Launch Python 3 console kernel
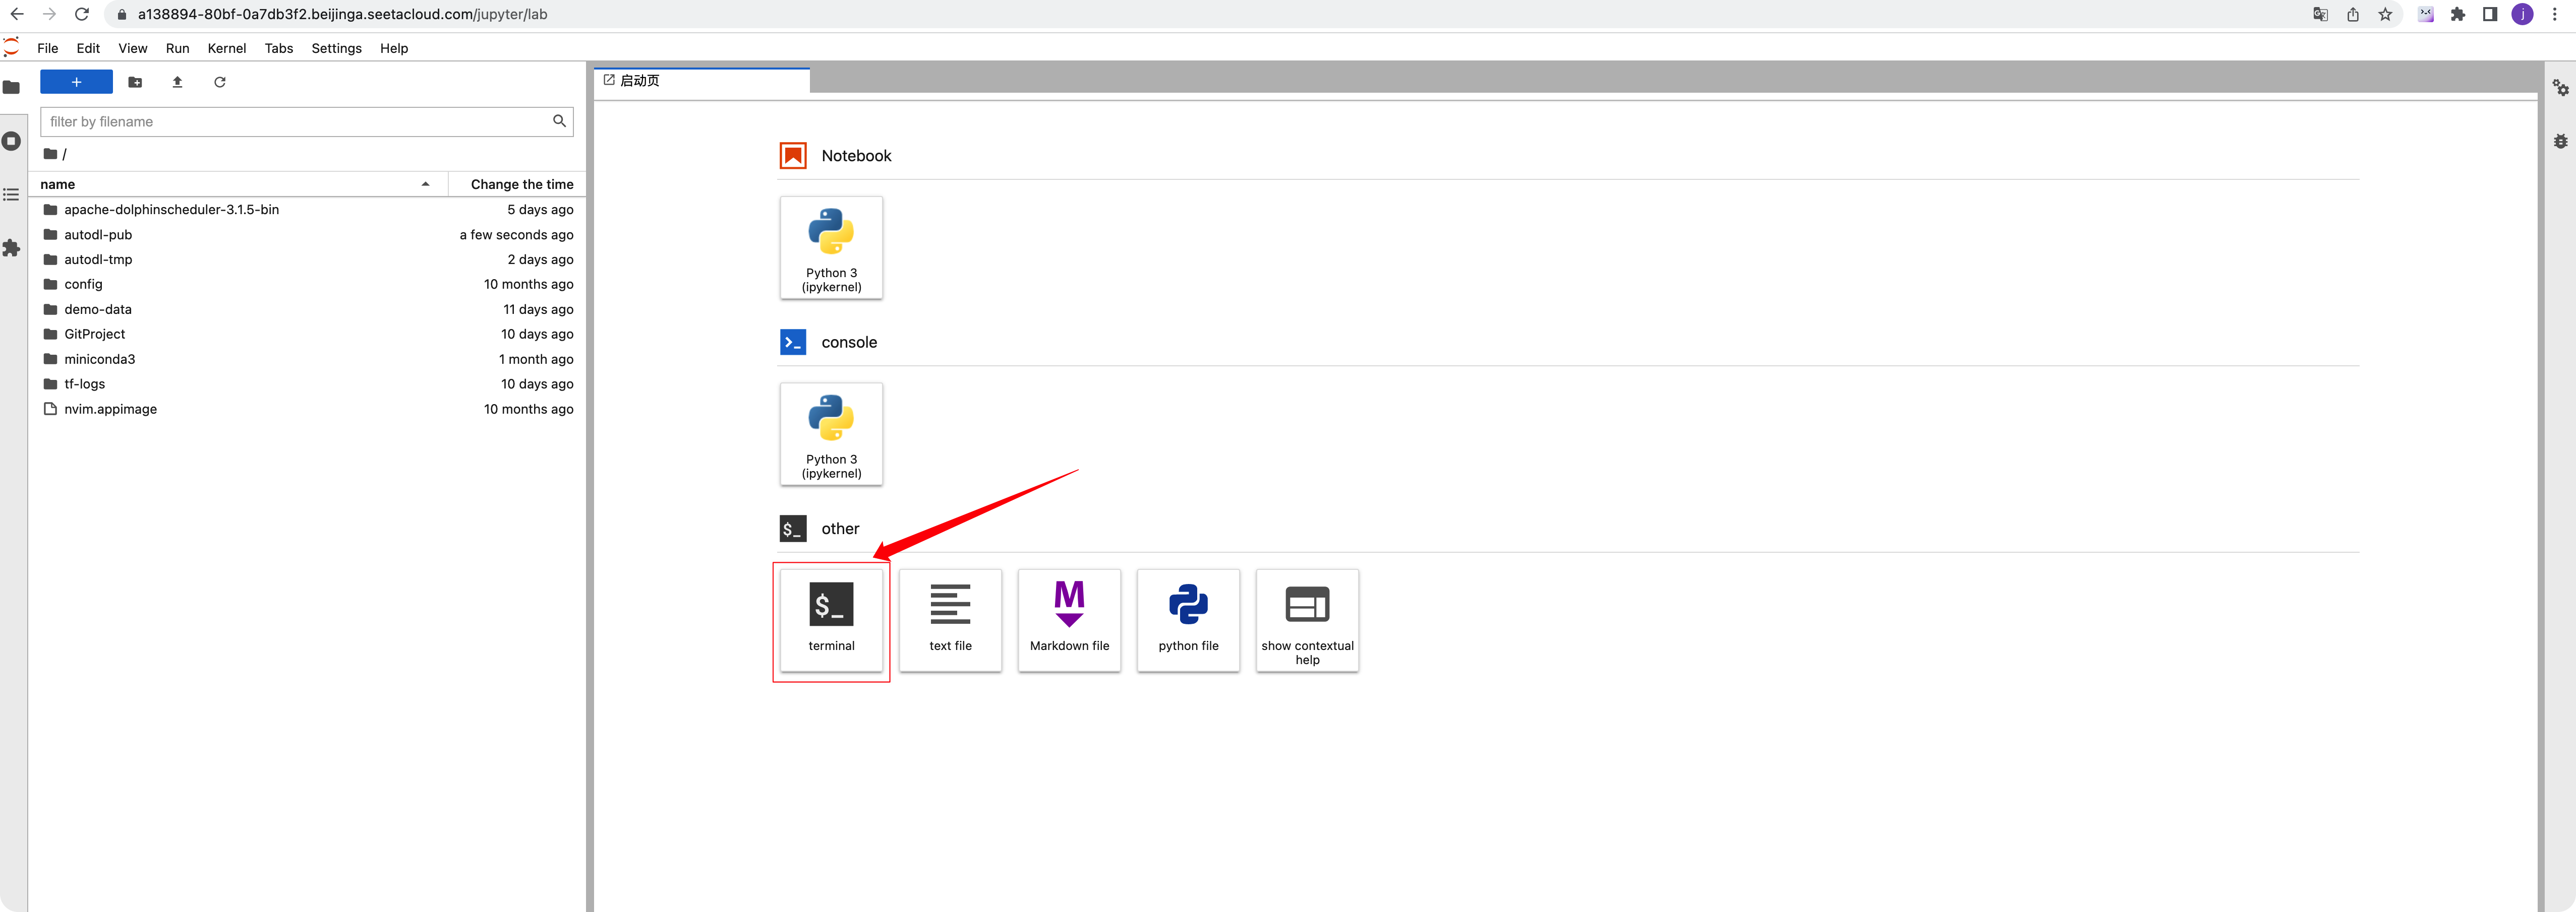 coord(831,434)
